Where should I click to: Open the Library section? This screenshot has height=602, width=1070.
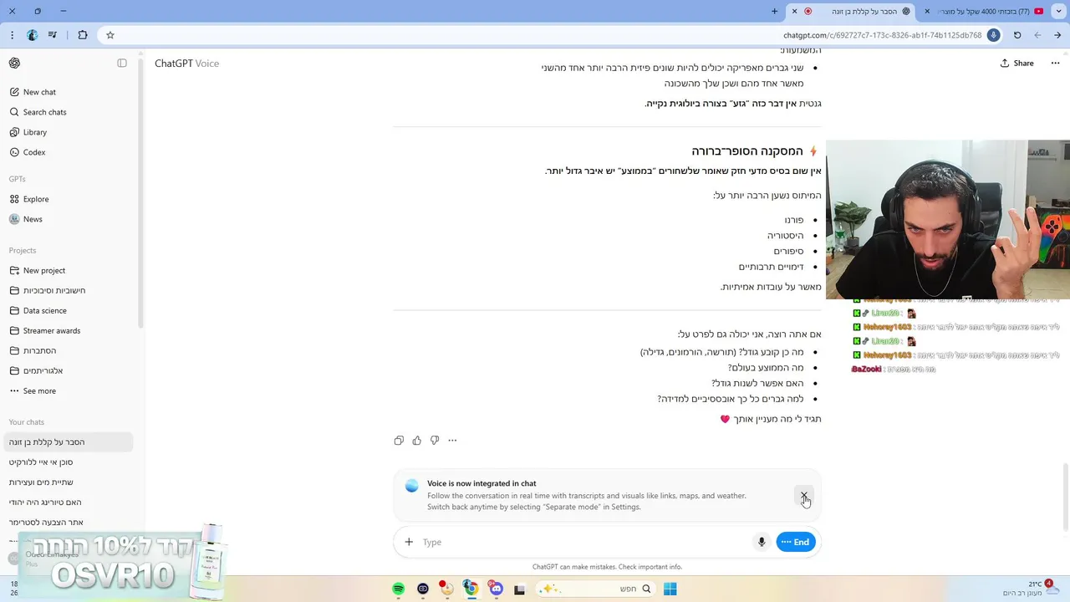coord(69,132)
